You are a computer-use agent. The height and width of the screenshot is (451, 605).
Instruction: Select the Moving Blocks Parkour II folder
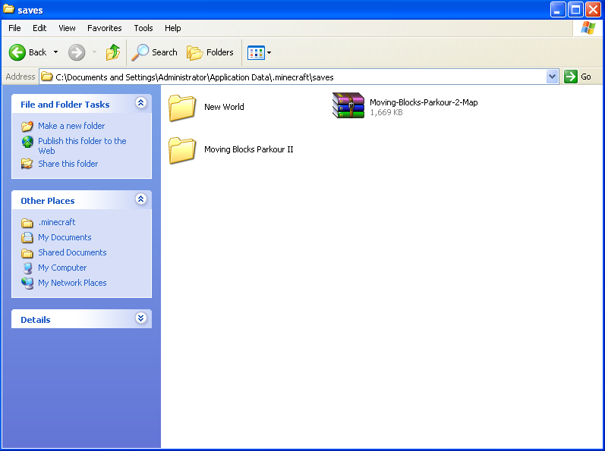pyautogui.click(x=182, y=150)
